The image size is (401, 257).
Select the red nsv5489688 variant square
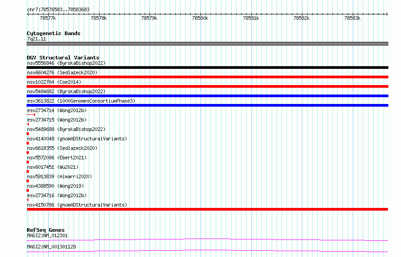[27, 134]
